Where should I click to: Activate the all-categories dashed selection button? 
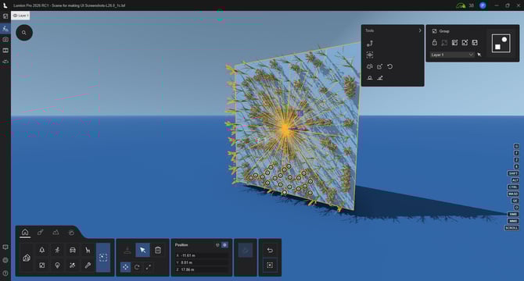click(x=103, y=258)
